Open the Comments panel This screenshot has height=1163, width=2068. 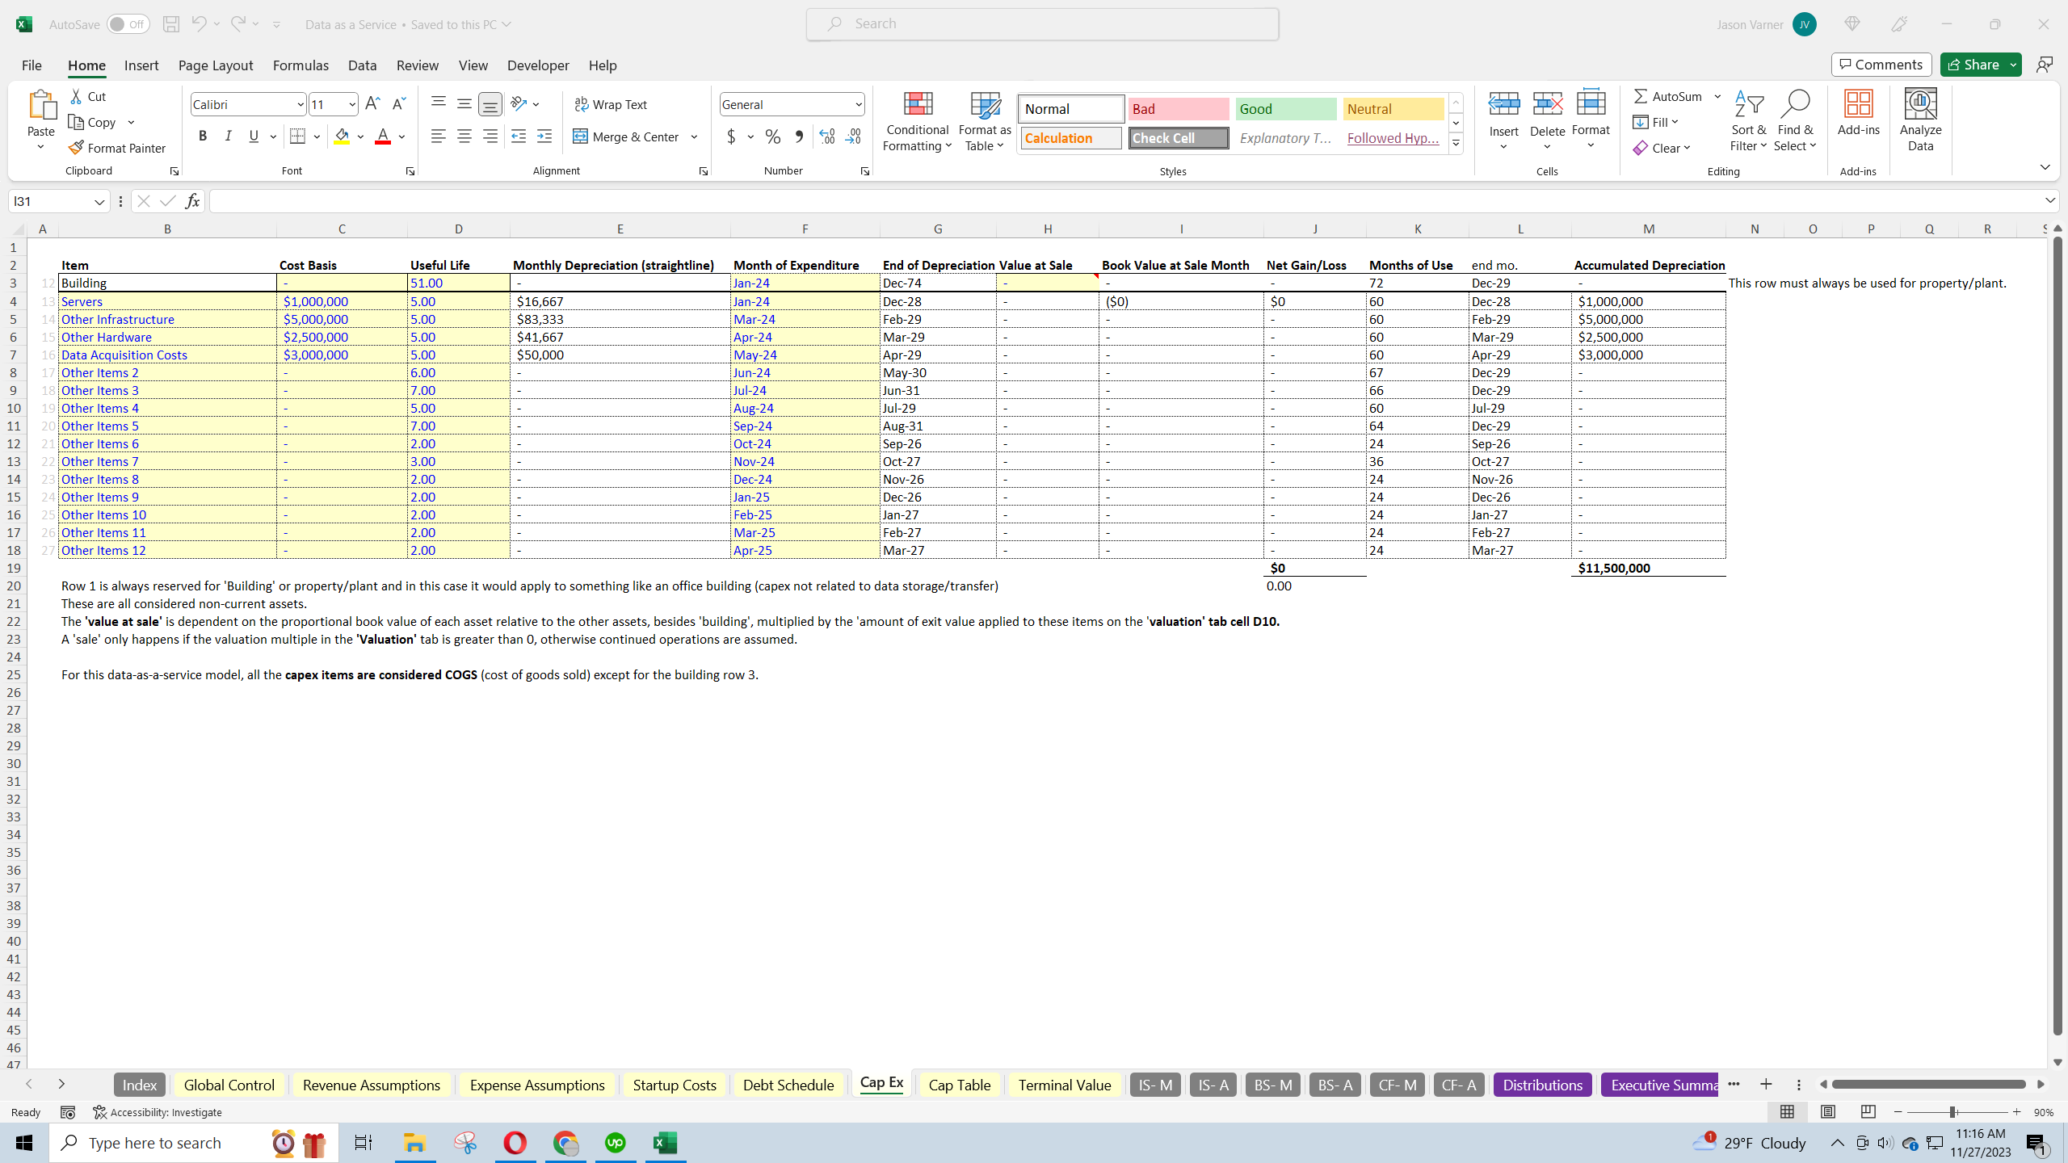tap(1881, 64)
